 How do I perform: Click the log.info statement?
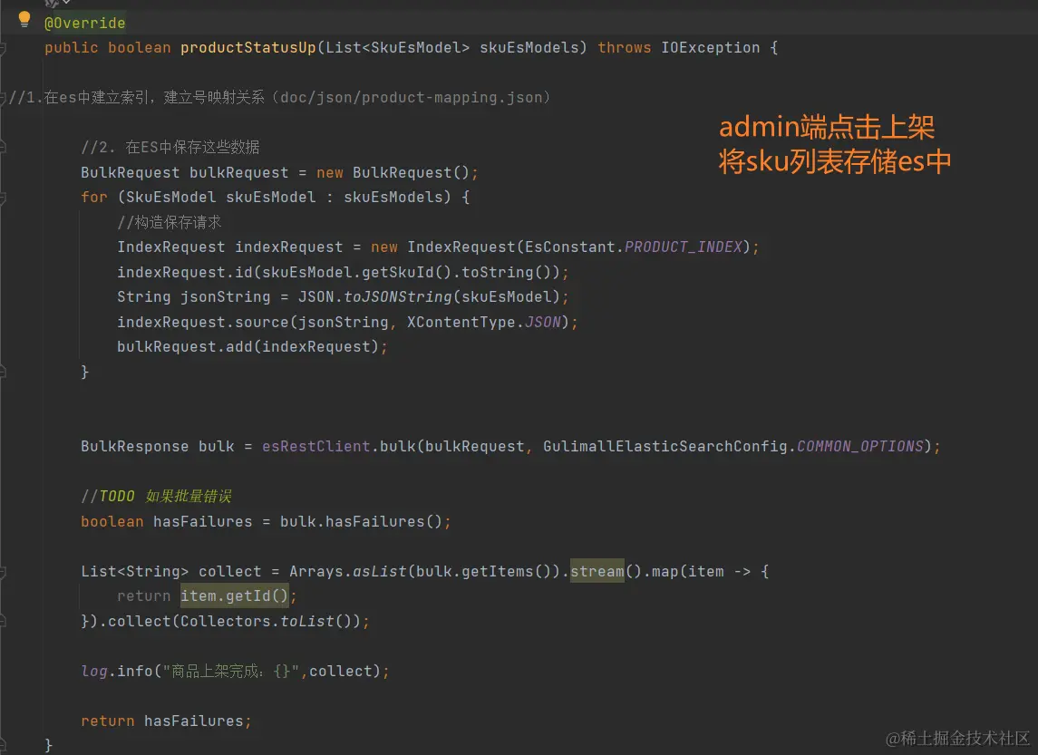coord(235,671)
